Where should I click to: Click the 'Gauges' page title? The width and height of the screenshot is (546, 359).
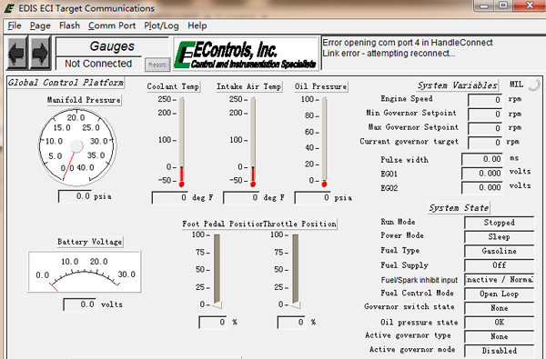[112, 46]
